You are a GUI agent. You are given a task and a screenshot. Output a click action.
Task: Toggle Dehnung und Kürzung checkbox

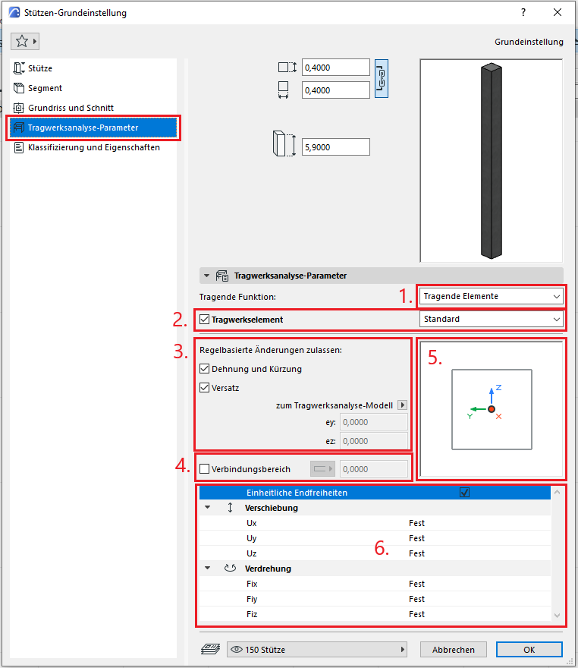tap(204, 369)
